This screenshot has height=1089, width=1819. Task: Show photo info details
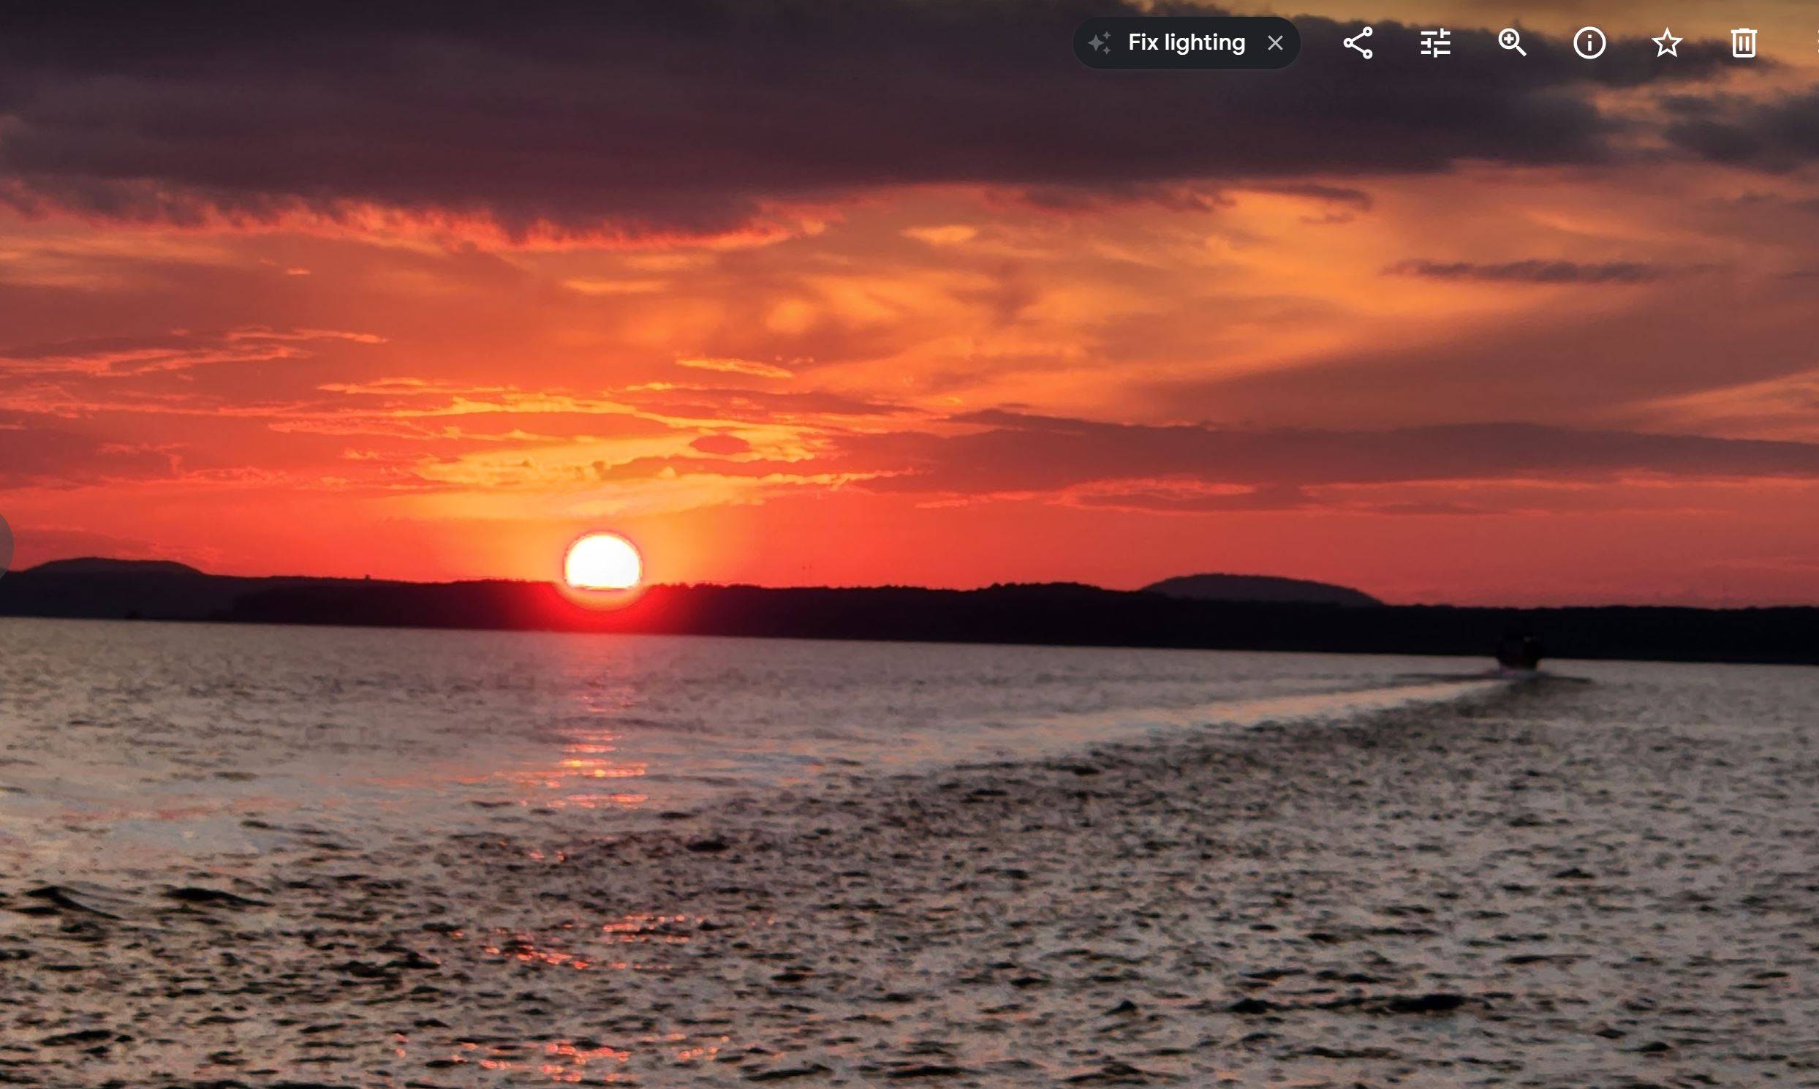[1589, 43]
